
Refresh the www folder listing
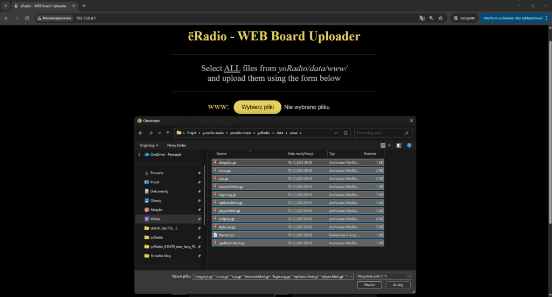coord(346,133)
